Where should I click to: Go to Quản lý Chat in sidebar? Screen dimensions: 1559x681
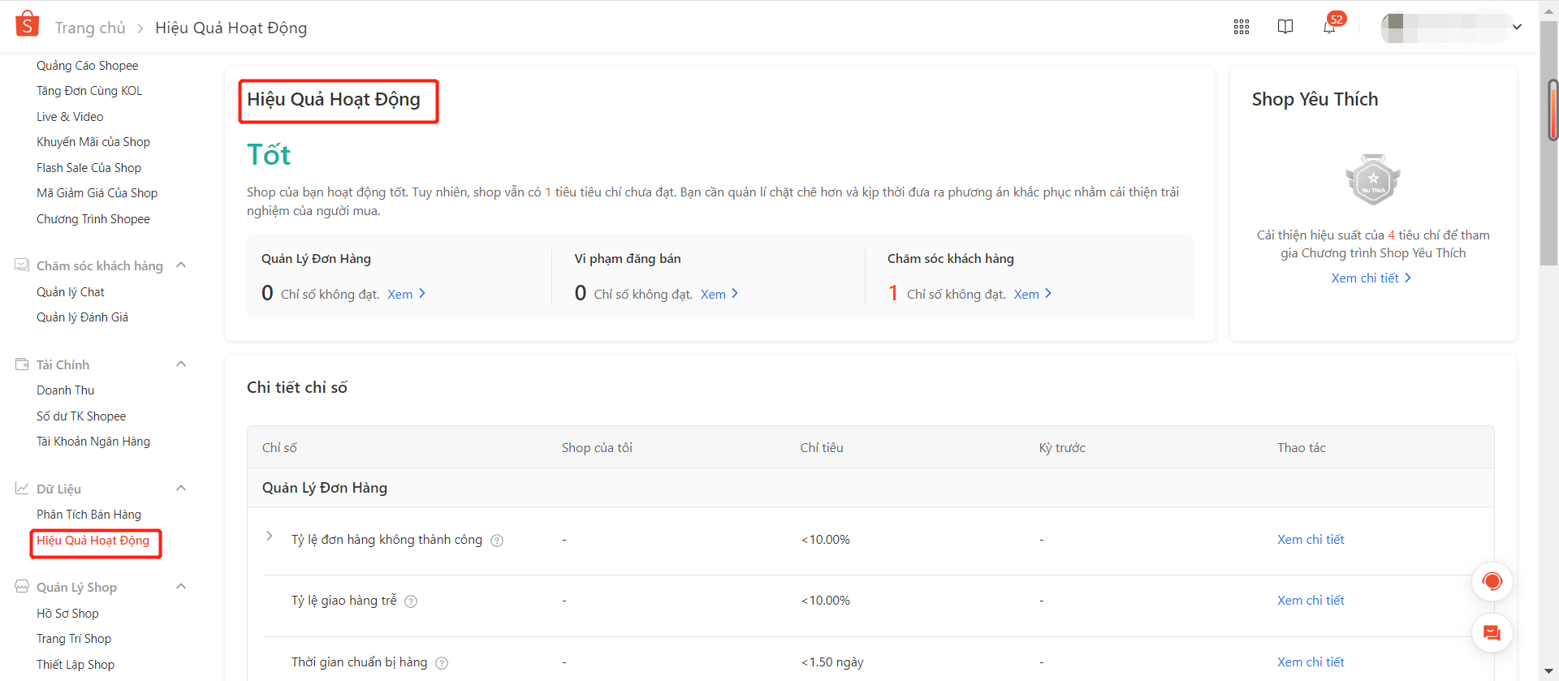pos(71,292)
